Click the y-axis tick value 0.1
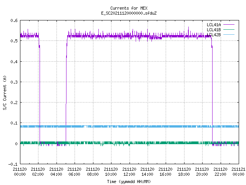246x185 pixels. 14,123
